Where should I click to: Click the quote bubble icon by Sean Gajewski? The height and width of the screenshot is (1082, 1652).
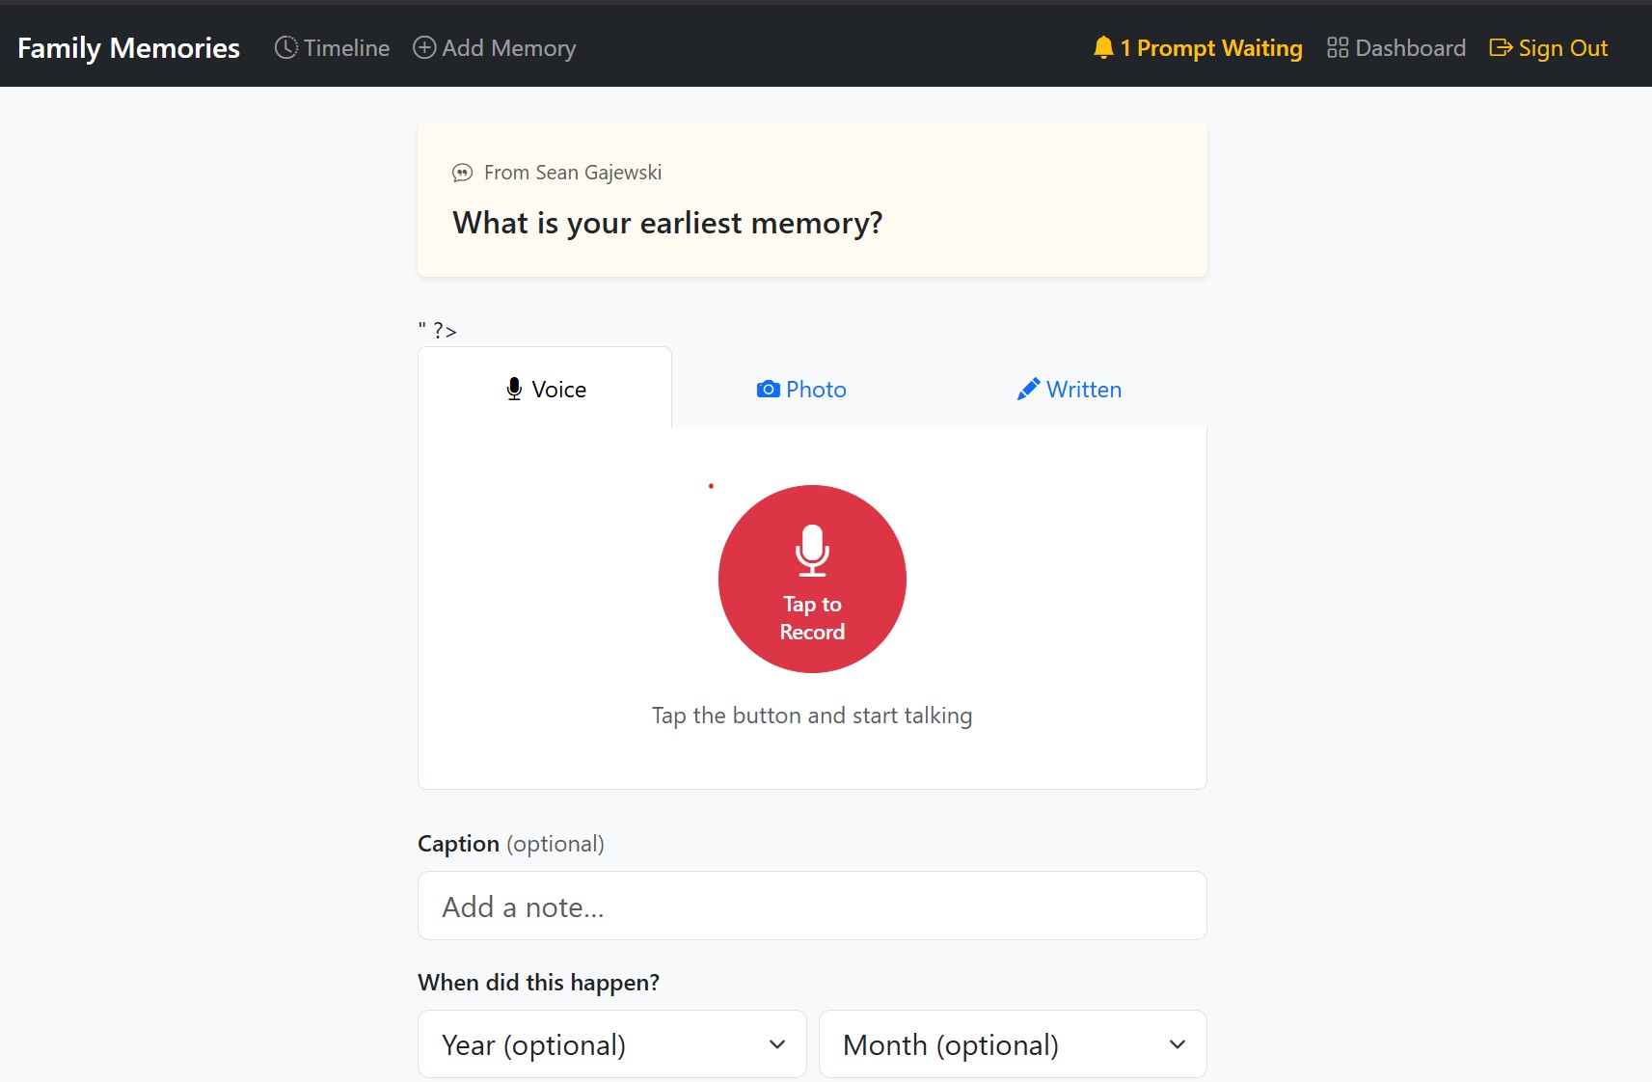[463, 173]
